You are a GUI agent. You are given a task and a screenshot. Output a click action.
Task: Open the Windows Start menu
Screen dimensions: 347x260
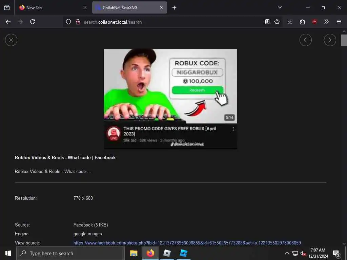[8, 253]
